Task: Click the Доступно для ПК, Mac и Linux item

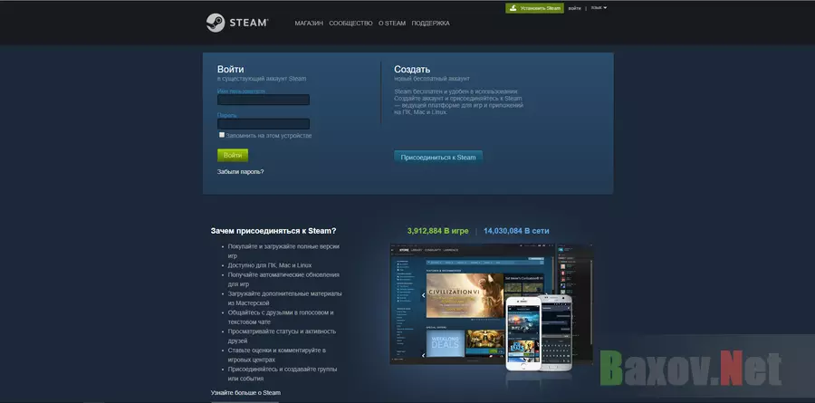Action: pos(270,265)
